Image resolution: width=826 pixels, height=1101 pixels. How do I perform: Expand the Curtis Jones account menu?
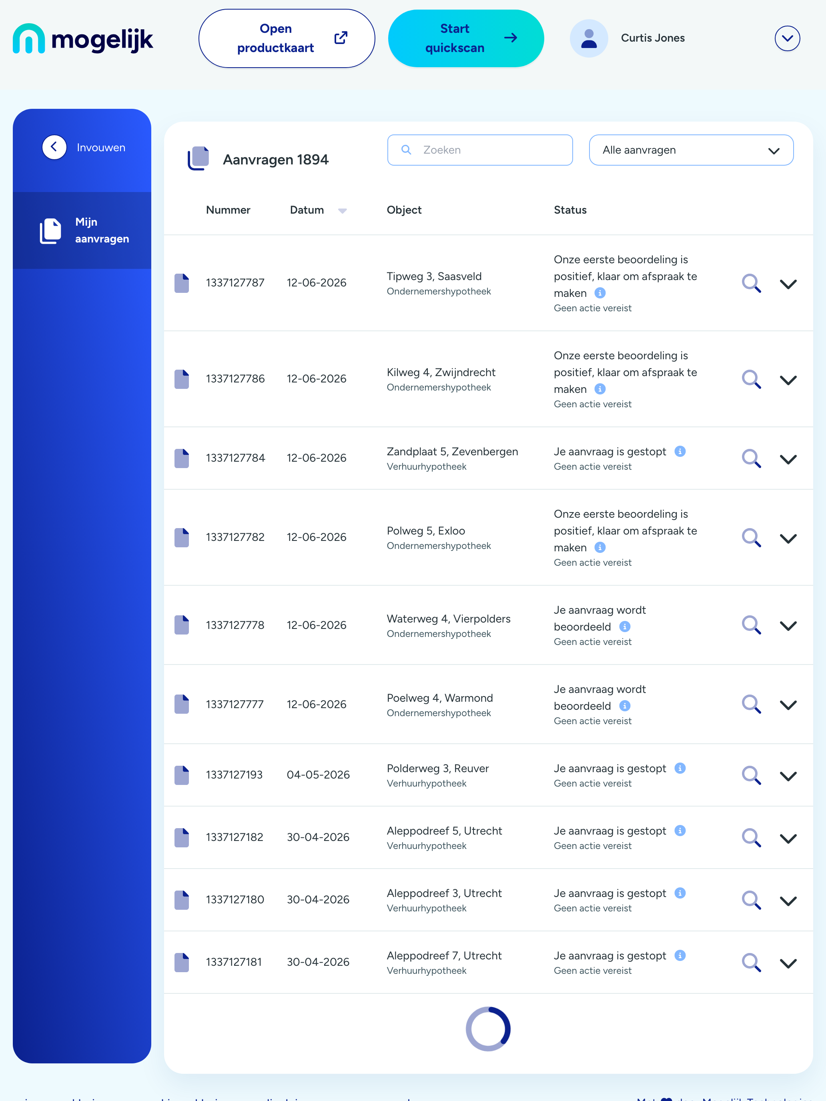tap(787, 38)
